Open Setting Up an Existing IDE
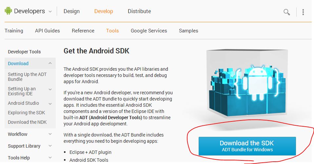The height and width of the screenshot is (164, 314). click(x=22, y=91)
